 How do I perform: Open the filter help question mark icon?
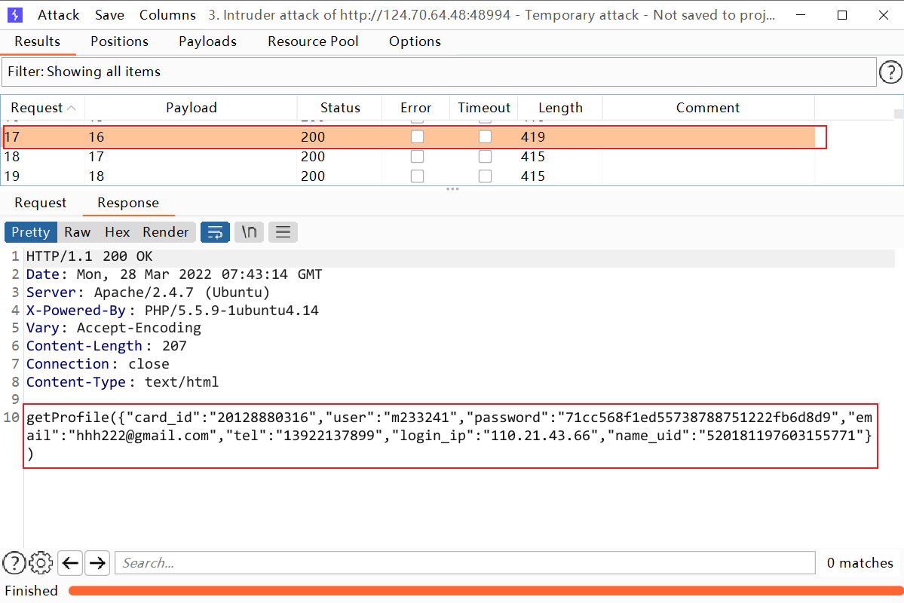[890, 72]
